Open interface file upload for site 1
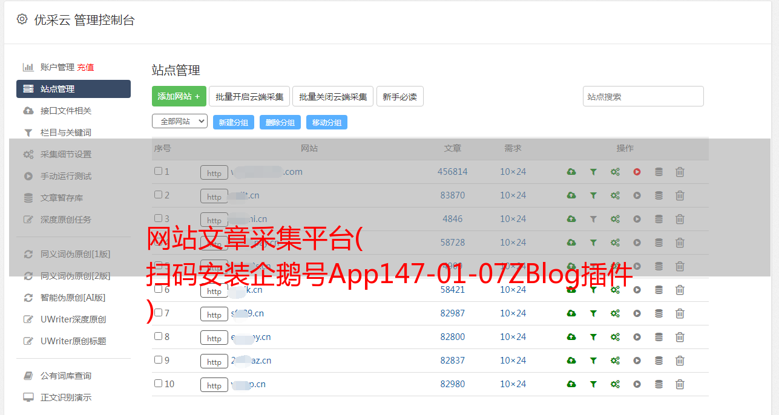The height and width of the screenshot is (415, 779). [x=571, y=172]
